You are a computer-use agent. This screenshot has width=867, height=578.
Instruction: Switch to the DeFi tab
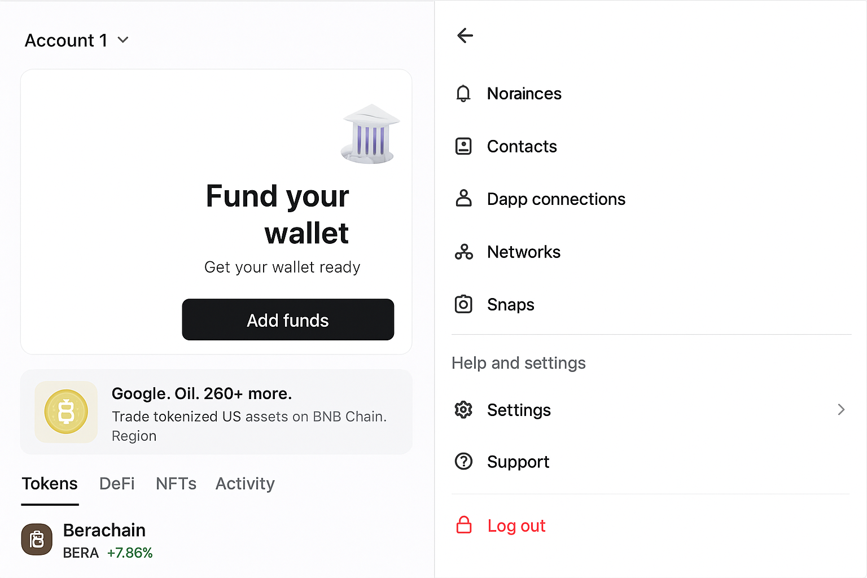(x=117, y=484)
